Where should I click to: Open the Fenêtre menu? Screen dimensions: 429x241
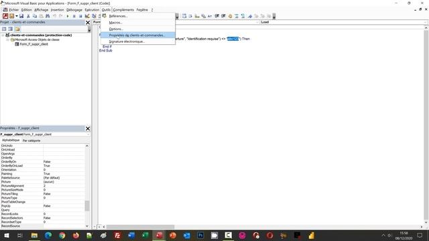pyautogui.click(x=142, y=10)
